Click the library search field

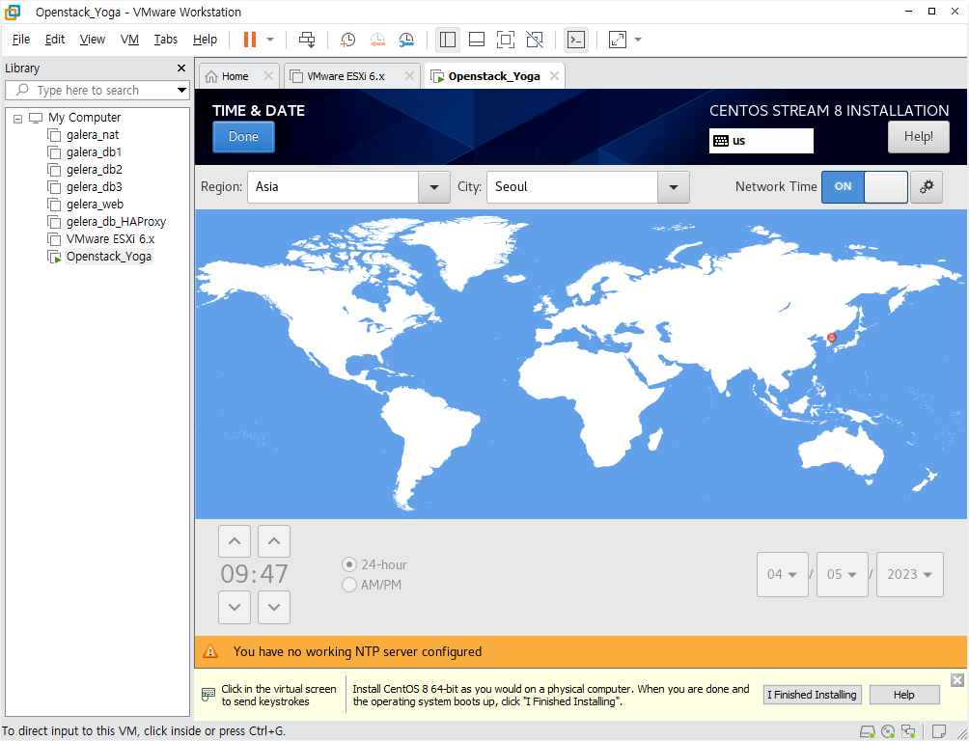tap(90, 91)
